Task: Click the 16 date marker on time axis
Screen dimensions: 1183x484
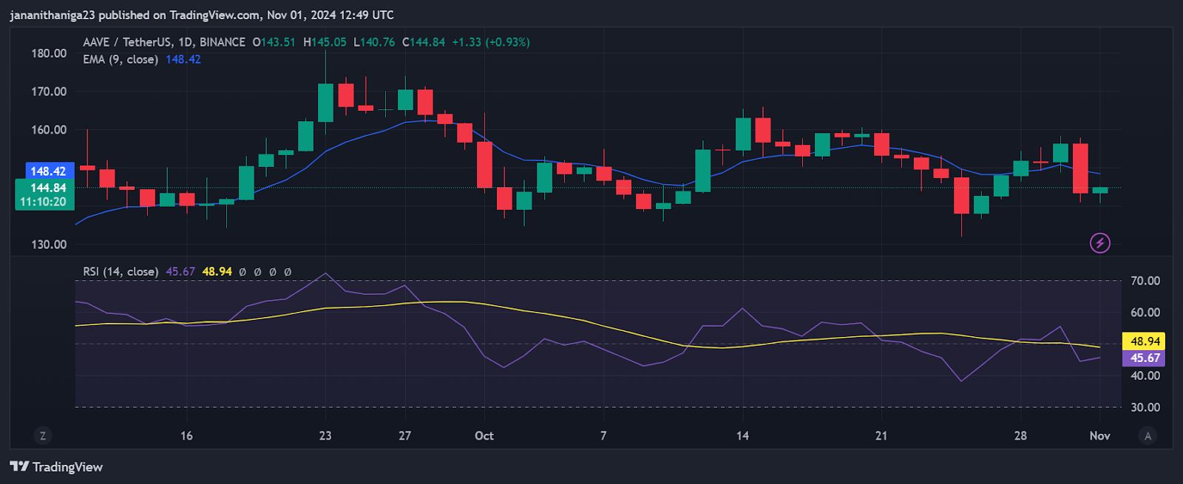Action: point(186,436)
